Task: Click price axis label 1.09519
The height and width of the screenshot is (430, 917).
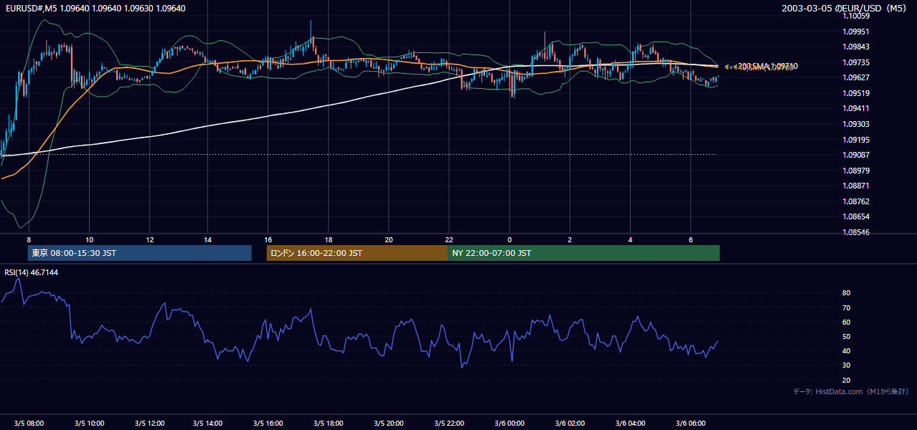Action: tap(856, 93)
